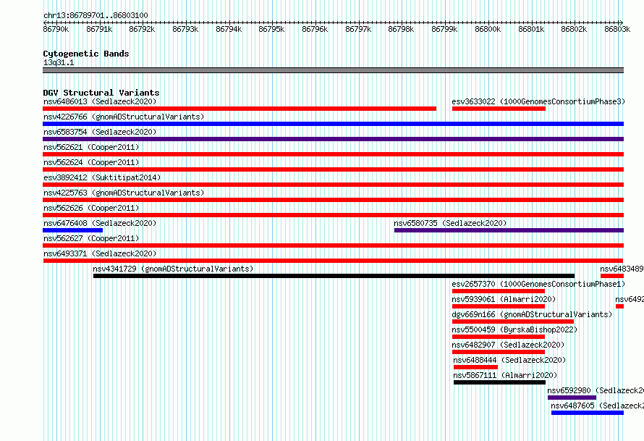
Task: Click the red bar under esv3892412
Action: [x=333, y=185]
